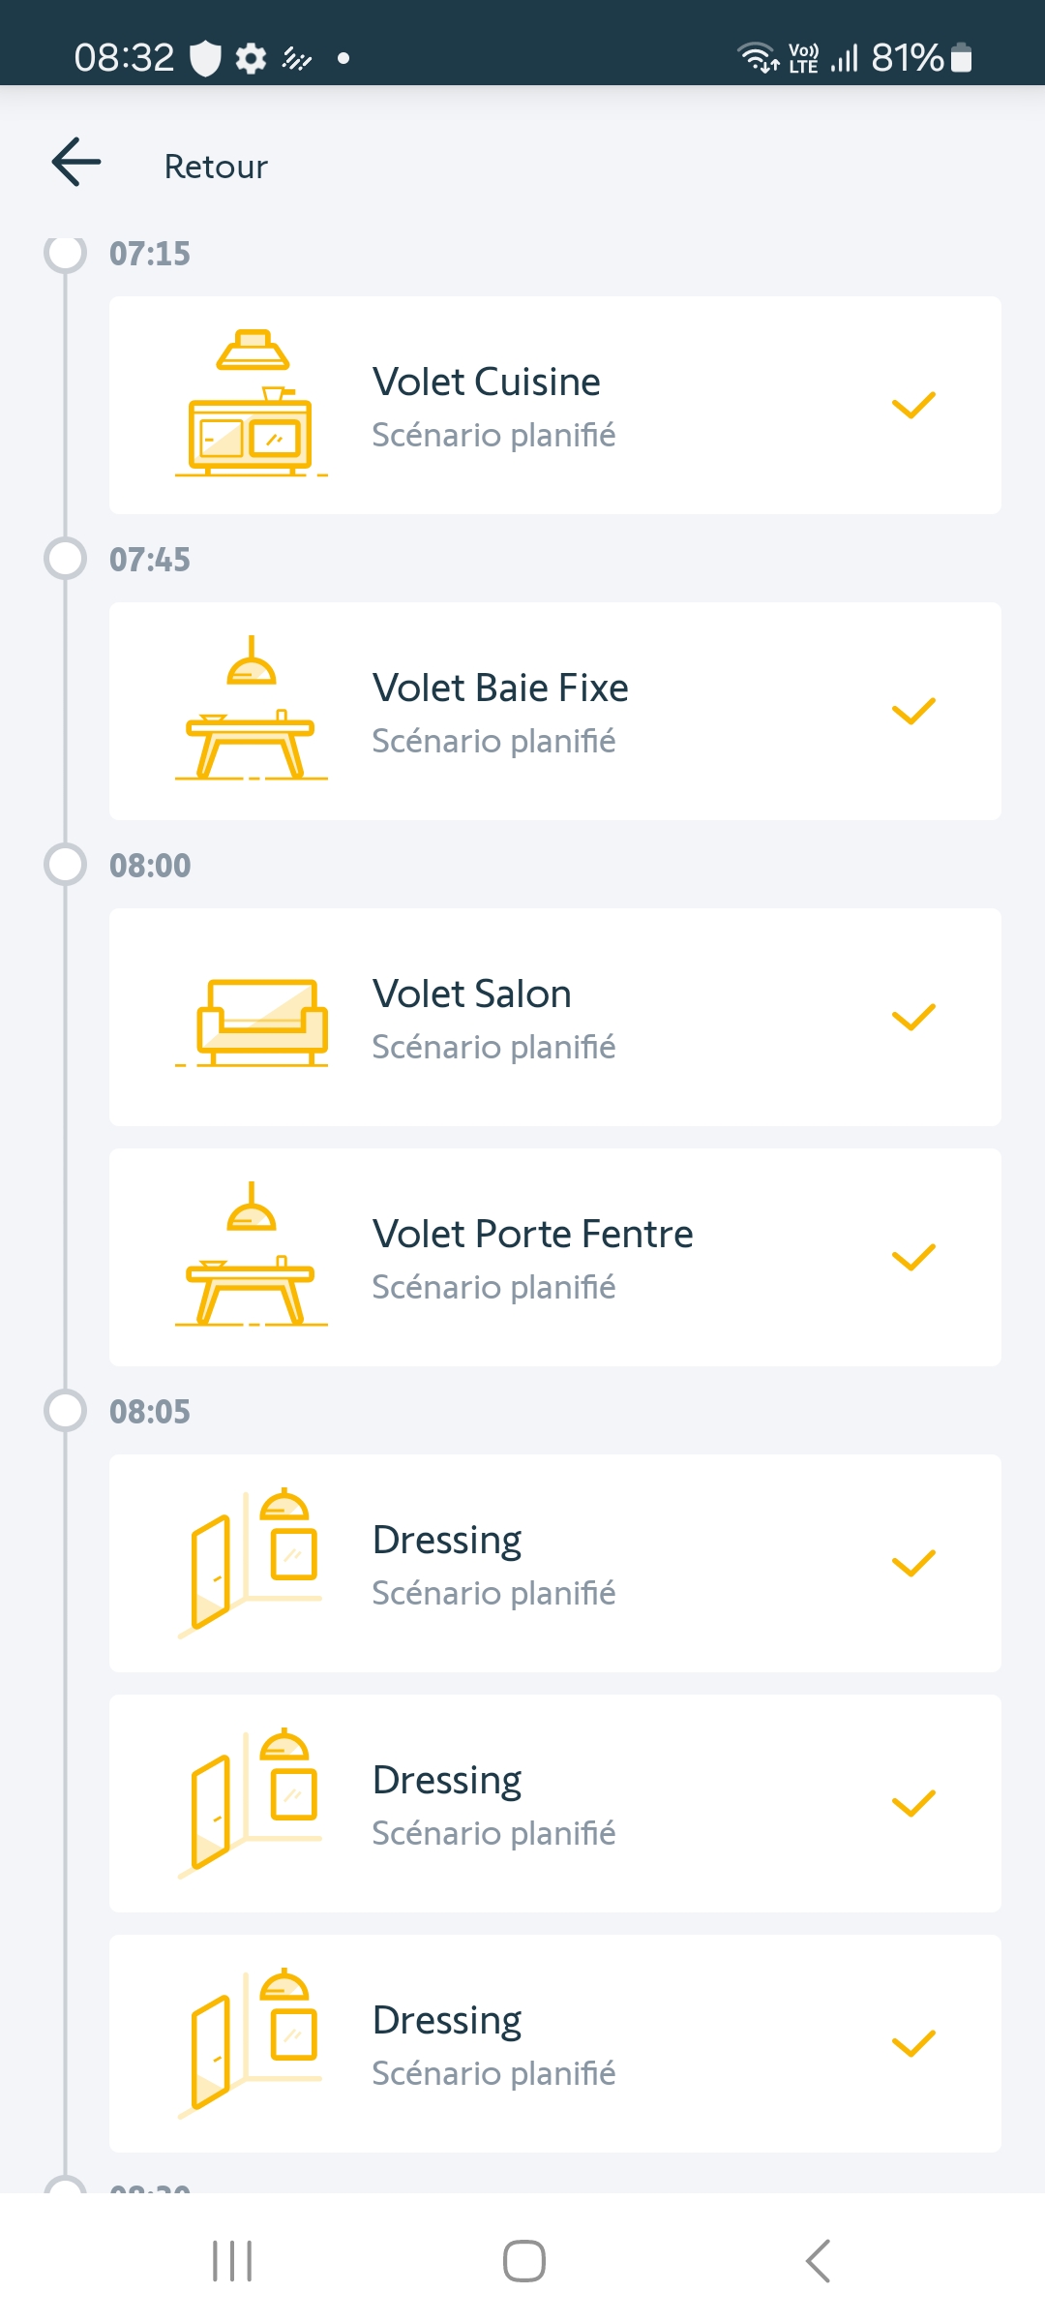Select the 08:00 timeline marker
1045x2324 pixels.
[x=66, y=865]
